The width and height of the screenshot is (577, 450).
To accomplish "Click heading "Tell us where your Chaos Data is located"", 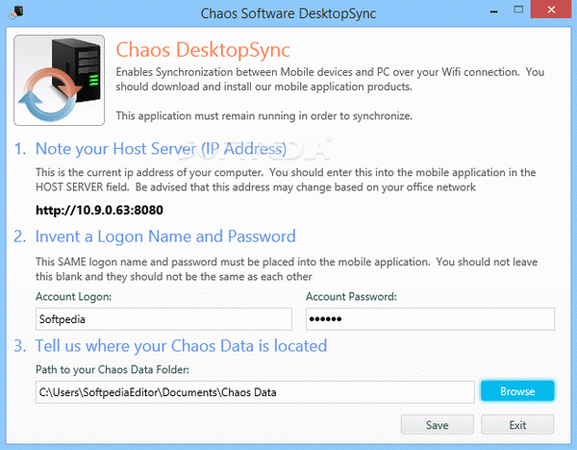I will 181,346.
